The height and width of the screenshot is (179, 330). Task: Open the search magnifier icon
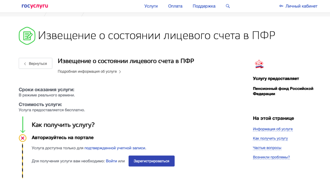[x=228, y=6]
